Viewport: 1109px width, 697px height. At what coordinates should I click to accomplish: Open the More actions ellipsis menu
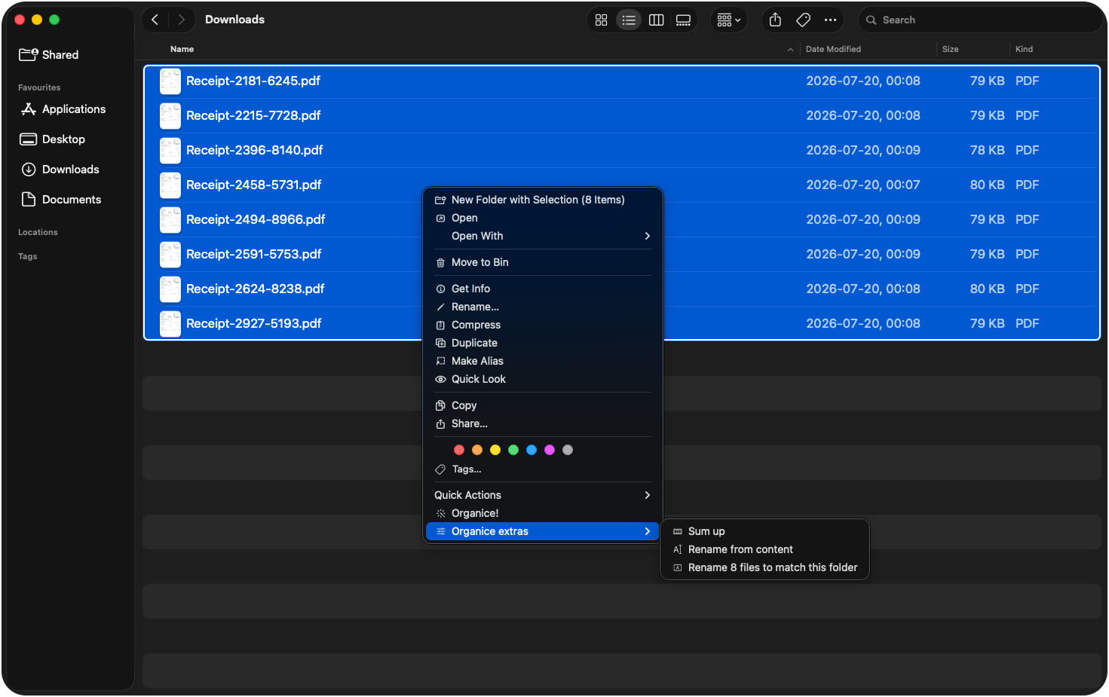pyautogui.click(x=830, y=20)
